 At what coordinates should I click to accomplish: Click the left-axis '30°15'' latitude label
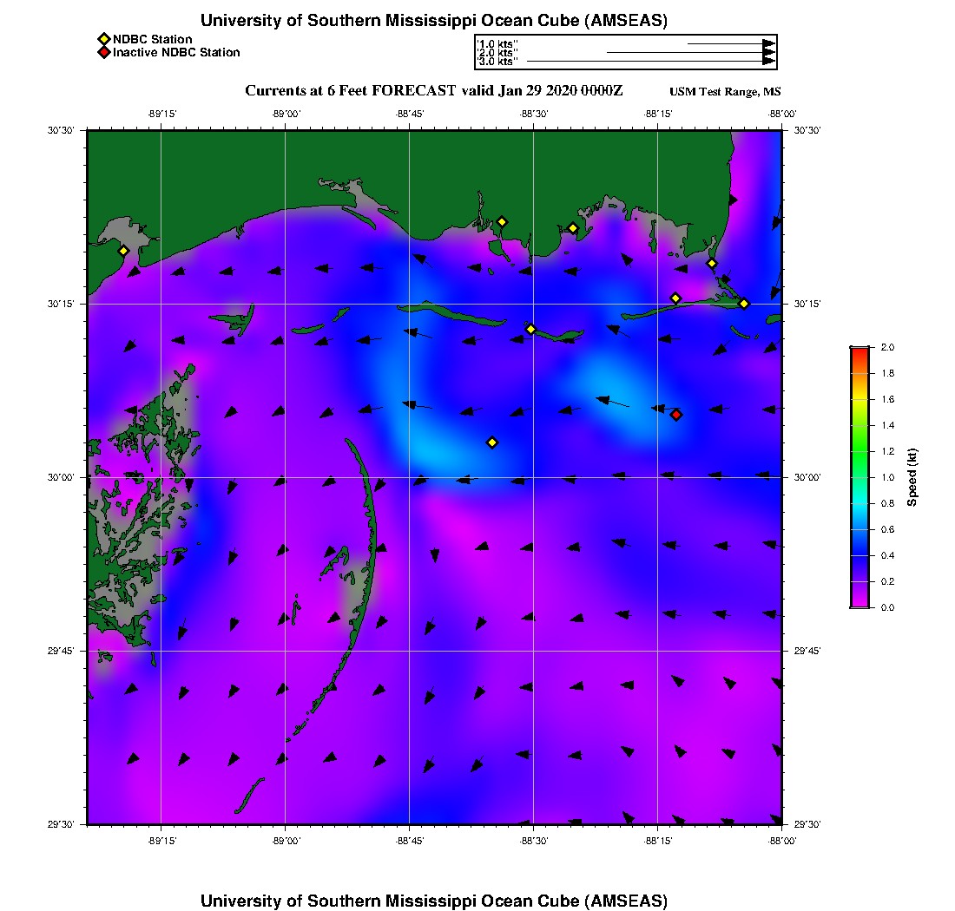tap(61, 304)
